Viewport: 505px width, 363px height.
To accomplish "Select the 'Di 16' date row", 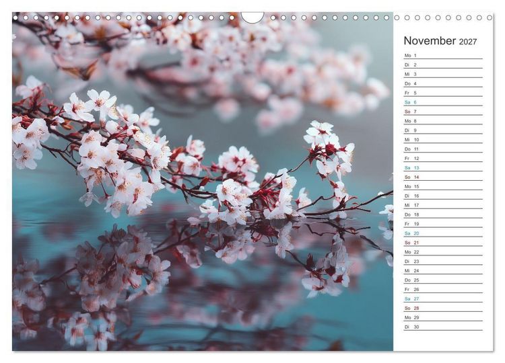I will point(443,196).
